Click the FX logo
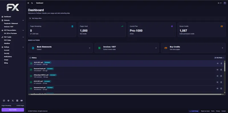 (x=13, y=8)
